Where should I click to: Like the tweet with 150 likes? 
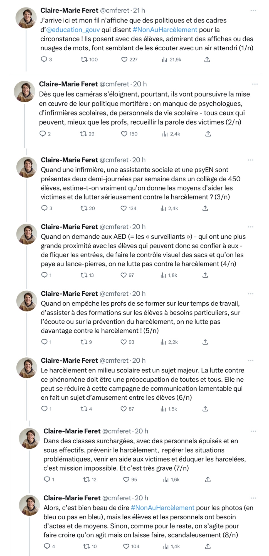(124, 134)
